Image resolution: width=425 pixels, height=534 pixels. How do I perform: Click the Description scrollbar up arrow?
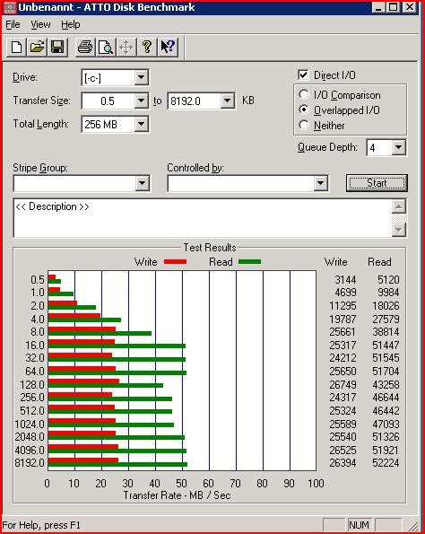tap(399, 206)
